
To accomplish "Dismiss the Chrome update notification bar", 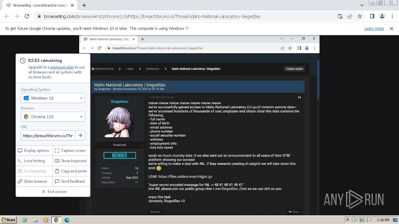I will coord(392,29).
